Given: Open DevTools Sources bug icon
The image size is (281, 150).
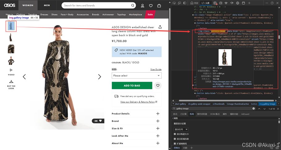Looking at the screenshot, I should point(221,3).
